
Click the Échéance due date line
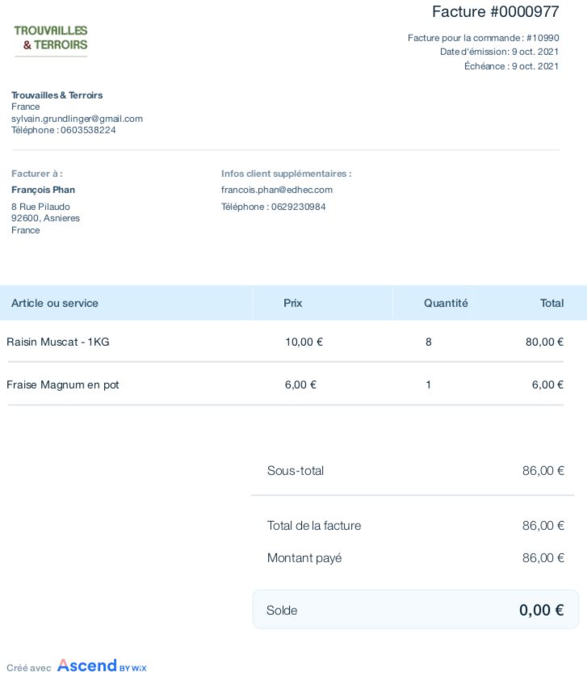pyautogui.click(x=511, y=66)
